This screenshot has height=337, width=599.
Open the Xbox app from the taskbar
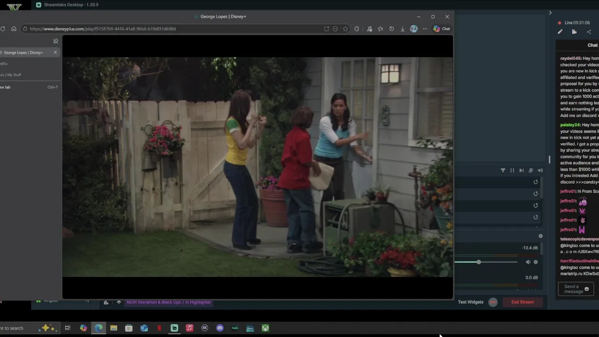(265, 328)
